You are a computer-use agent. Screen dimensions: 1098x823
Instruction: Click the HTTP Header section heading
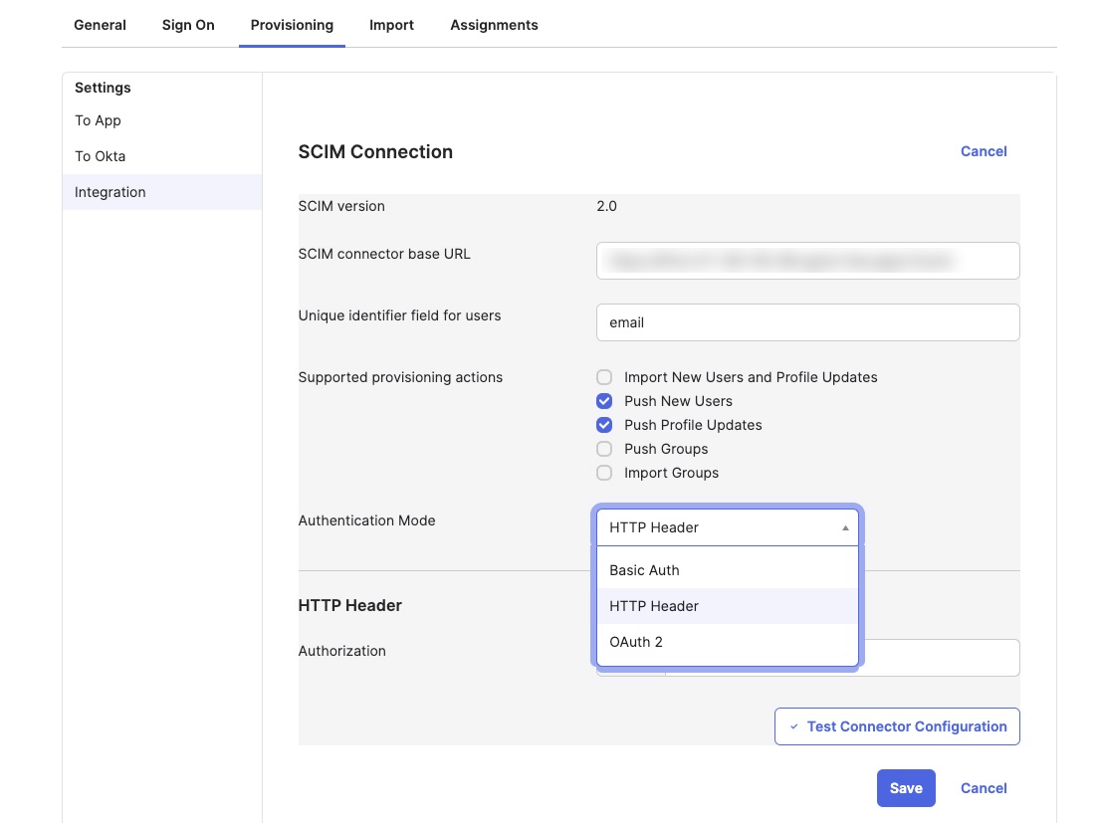point(350,605)
